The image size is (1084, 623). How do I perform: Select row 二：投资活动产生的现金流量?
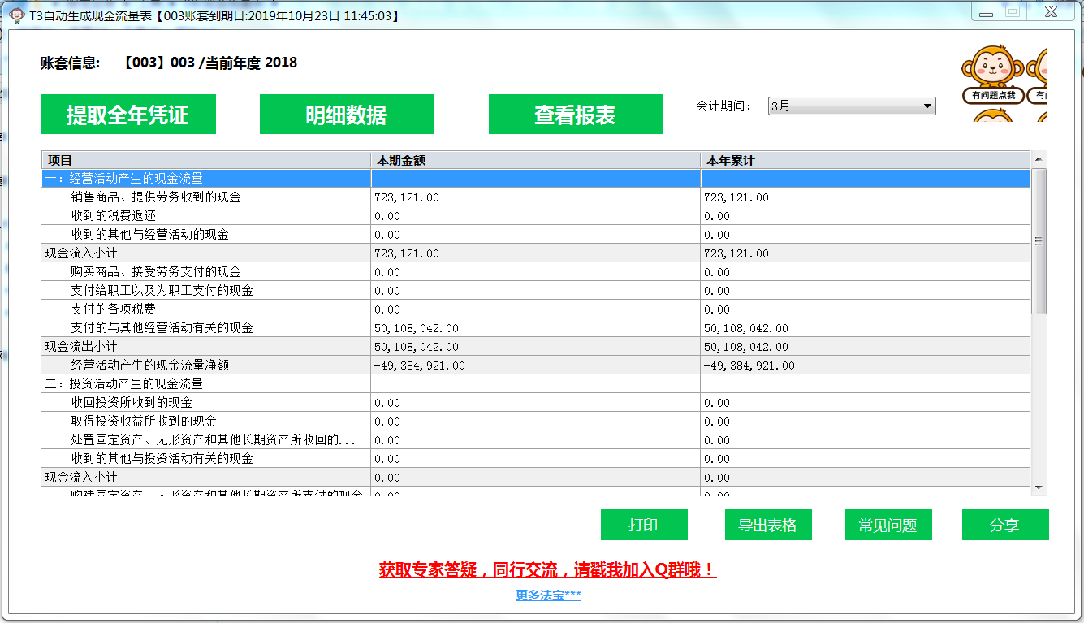pyautogui.click(x=536, y=384)
